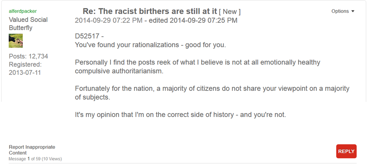Click the alferdpacker username link
Viewport: 368px width, 167px height.
[x=22, y=11]
